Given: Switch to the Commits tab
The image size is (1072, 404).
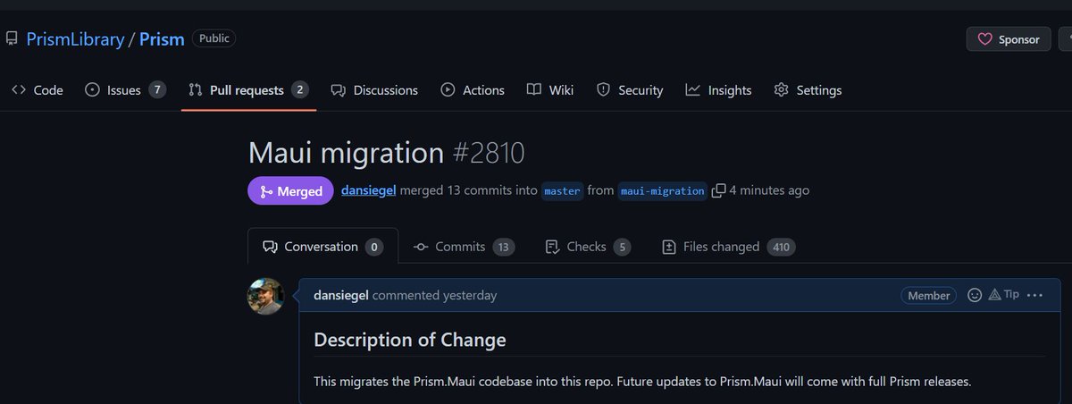Looking at the screenshot, I should tap(464, 247).
